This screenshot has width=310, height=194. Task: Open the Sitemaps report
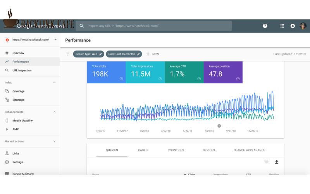pyautogui.click(x=30, y=100)
